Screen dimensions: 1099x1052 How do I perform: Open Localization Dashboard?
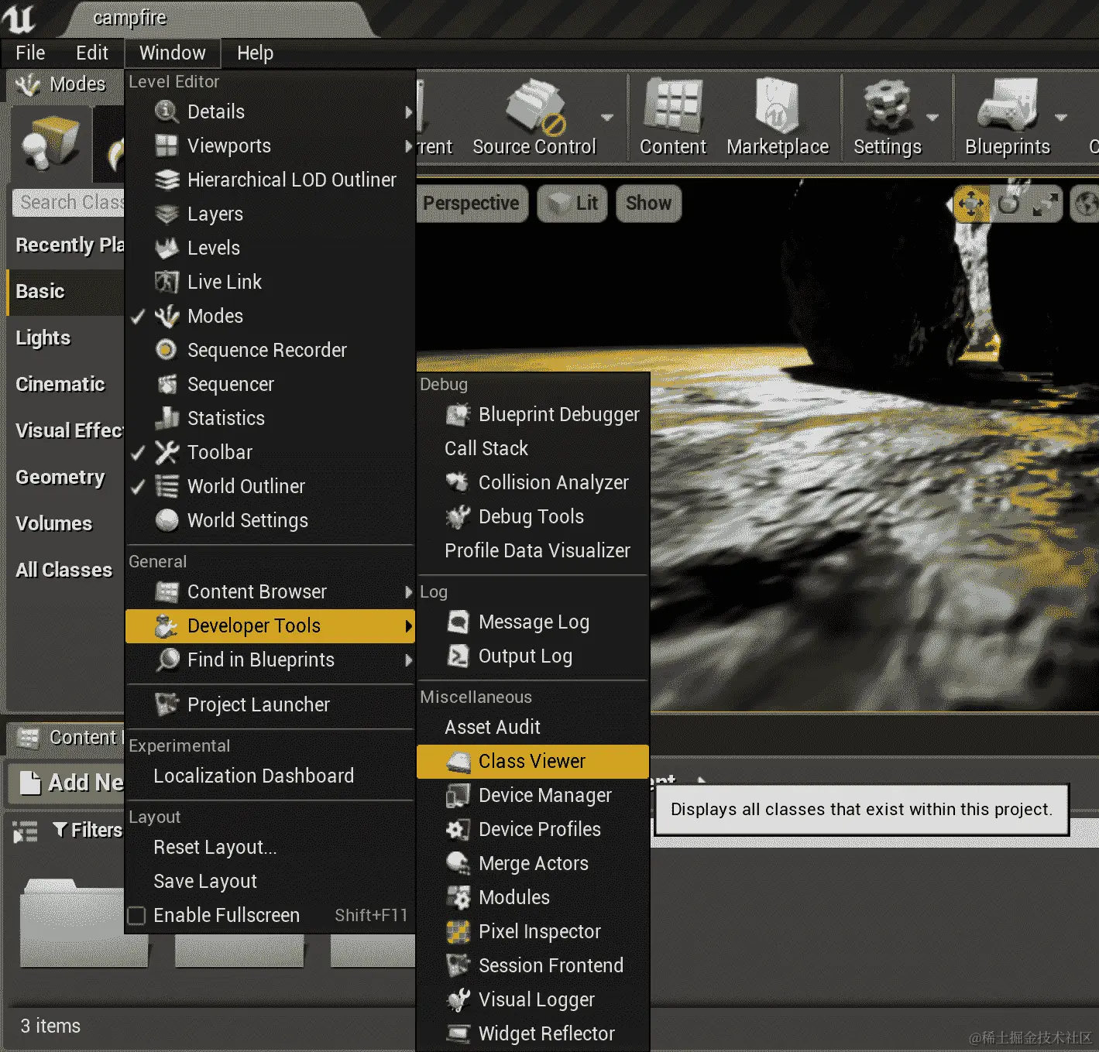270,776
